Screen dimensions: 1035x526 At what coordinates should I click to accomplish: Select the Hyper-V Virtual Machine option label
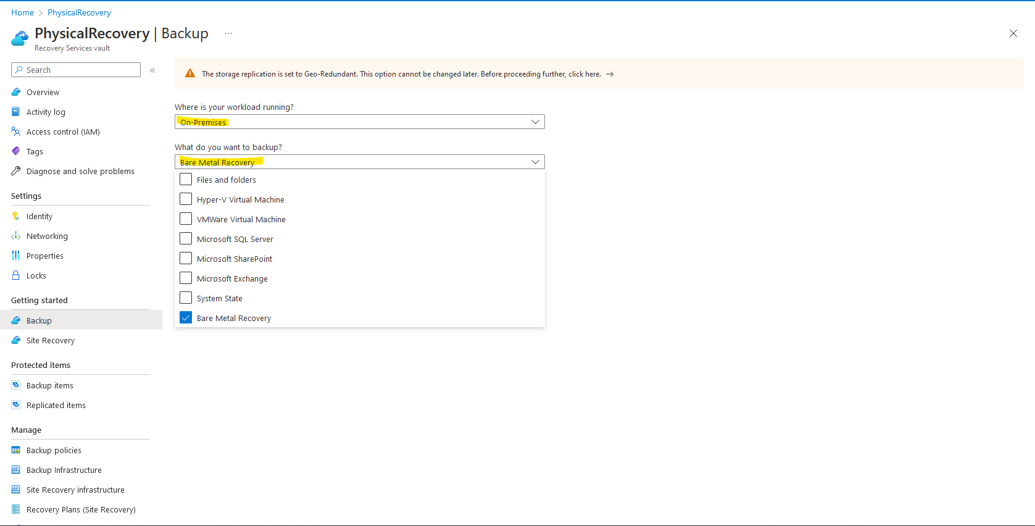[x=241, y=200]
